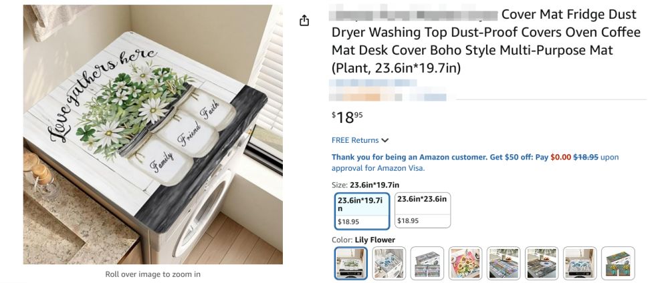
Task: Select the sunflower pattern color swatch
Action: pos(465,263)
